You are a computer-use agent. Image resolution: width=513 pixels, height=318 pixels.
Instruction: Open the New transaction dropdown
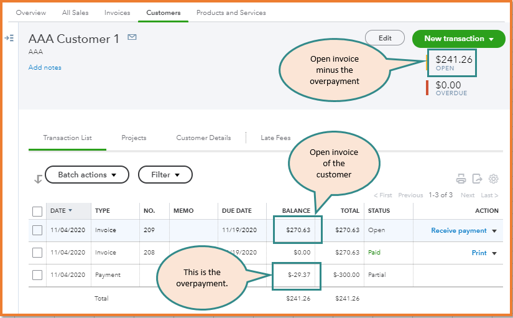(x=459, y=39)
